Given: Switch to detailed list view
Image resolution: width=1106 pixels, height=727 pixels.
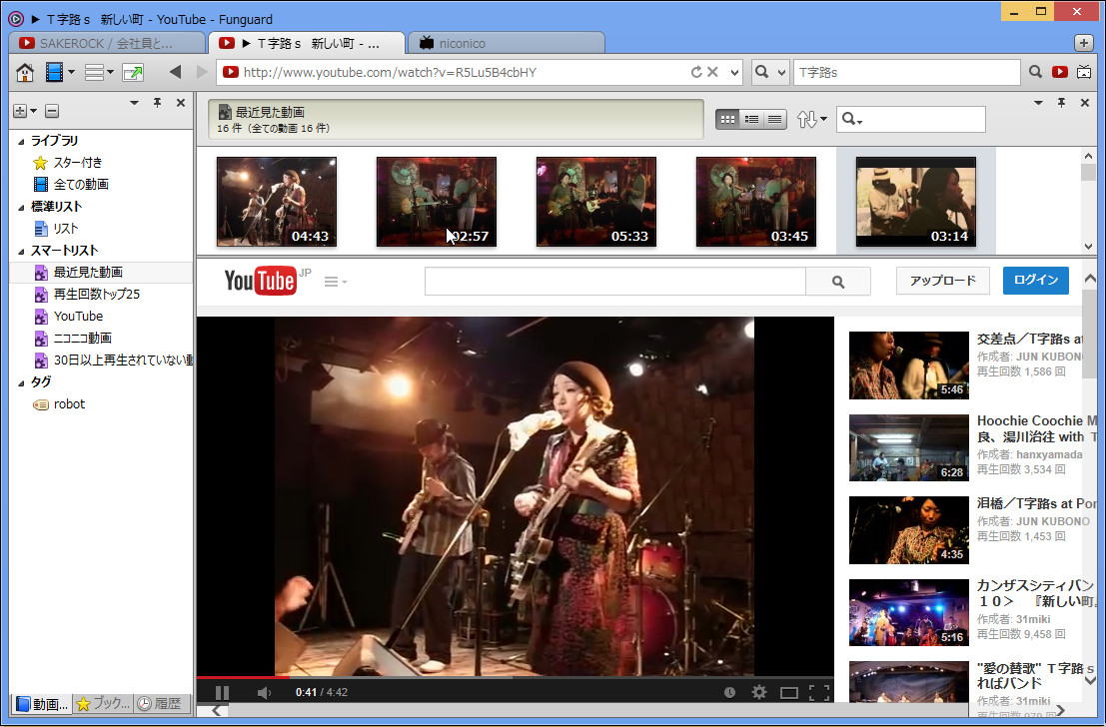Looking at the screenshot, I should pyautogui.click(x=751, y=119).
